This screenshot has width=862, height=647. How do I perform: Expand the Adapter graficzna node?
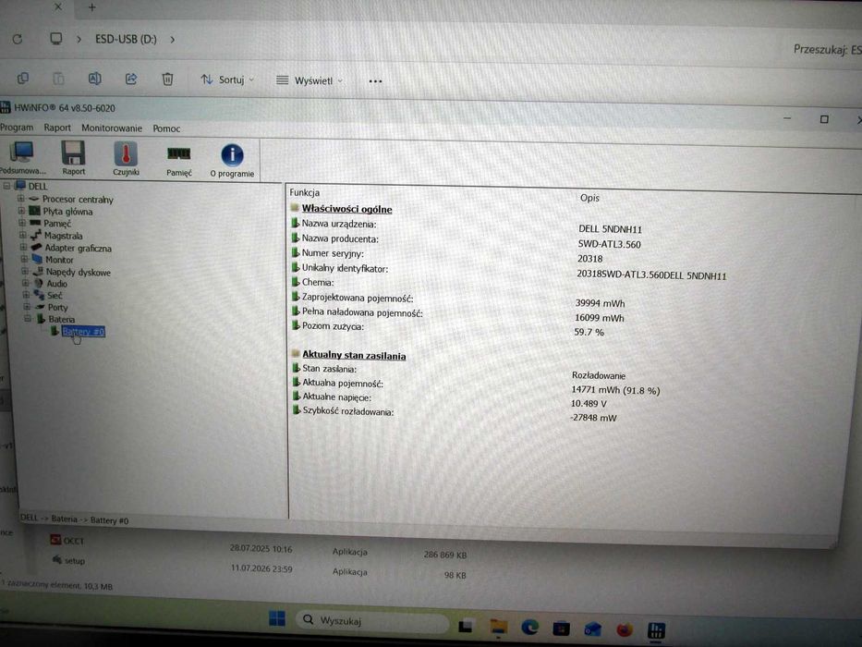pyautogui.click(x=24, y=247)
